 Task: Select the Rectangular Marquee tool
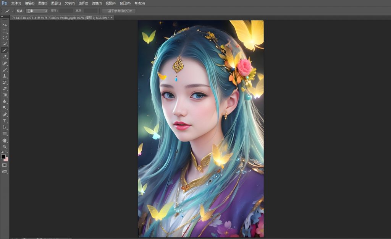click(5, 31)
